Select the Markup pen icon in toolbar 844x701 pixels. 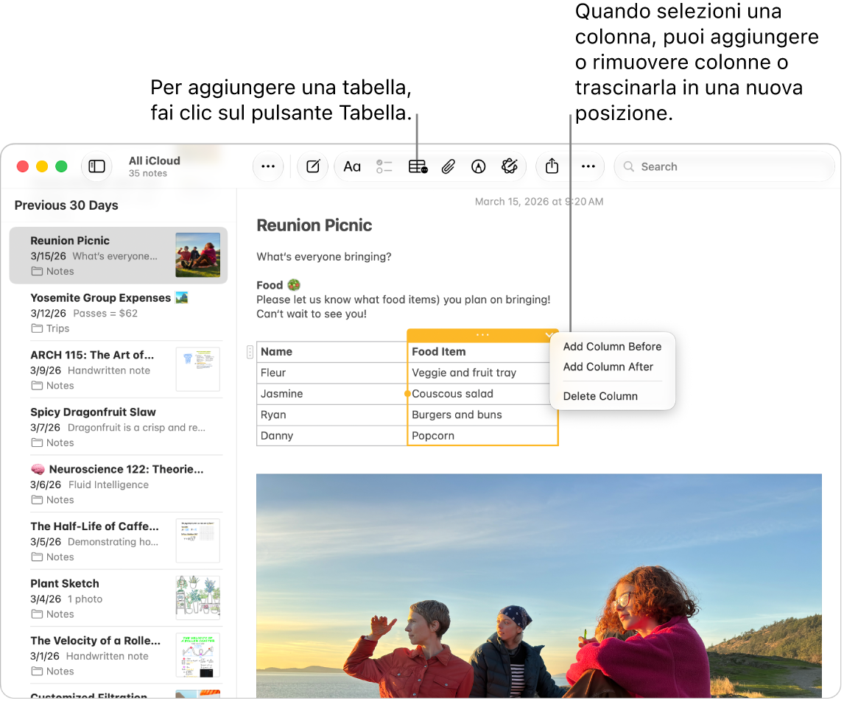click(x=478, y=166)
